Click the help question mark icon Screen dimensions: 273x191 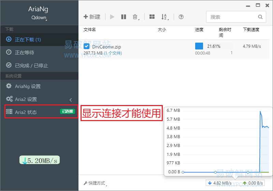click(181, 17)
